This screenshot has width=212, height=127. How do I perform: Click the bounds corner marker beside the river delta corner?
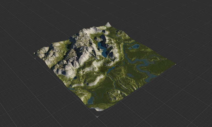176,64
